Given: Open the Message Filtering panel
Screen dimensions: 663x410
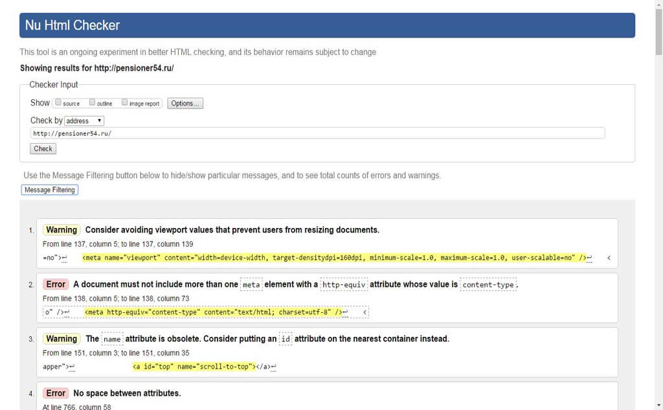Looking at the screenshot, I should click(x=50, y=190).
